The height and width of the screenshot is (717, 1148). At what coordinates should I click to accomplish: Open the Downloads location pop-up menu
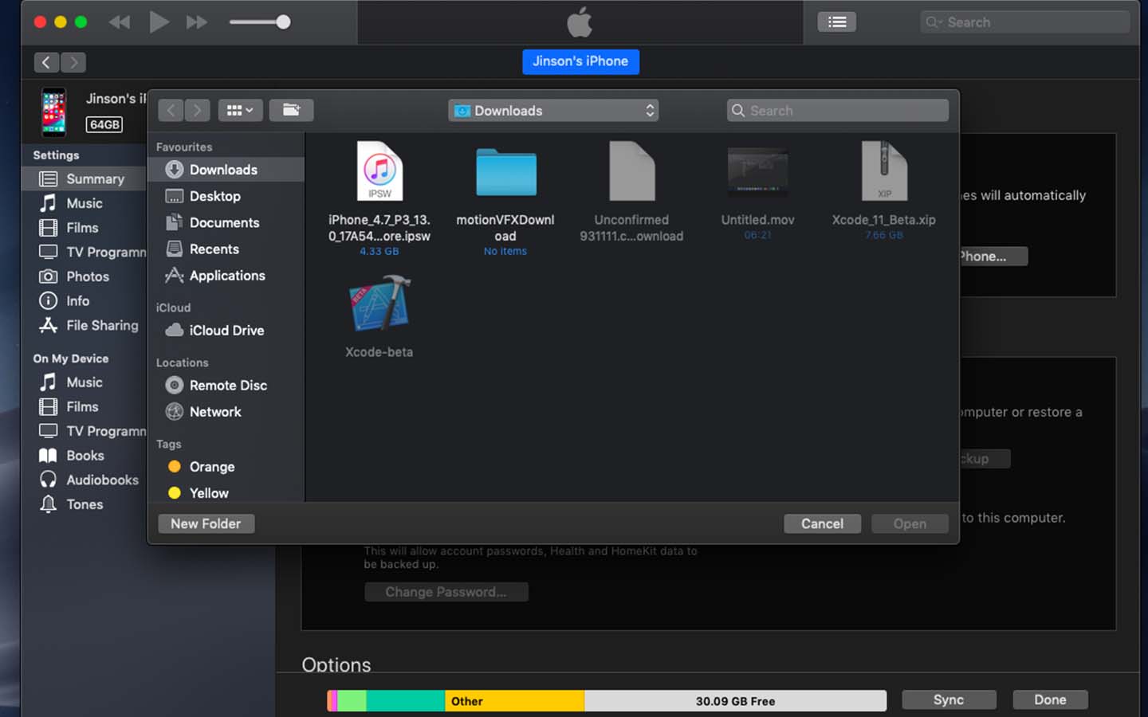coord(554,111)
